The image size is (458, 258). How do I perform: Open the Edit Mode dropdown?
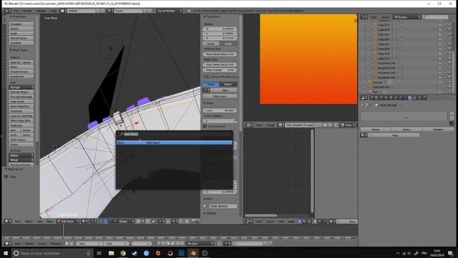coord(68,221)
